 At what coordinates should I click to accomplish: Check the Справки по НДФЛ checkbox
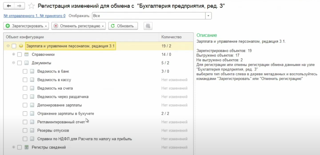tap(25, 139)
